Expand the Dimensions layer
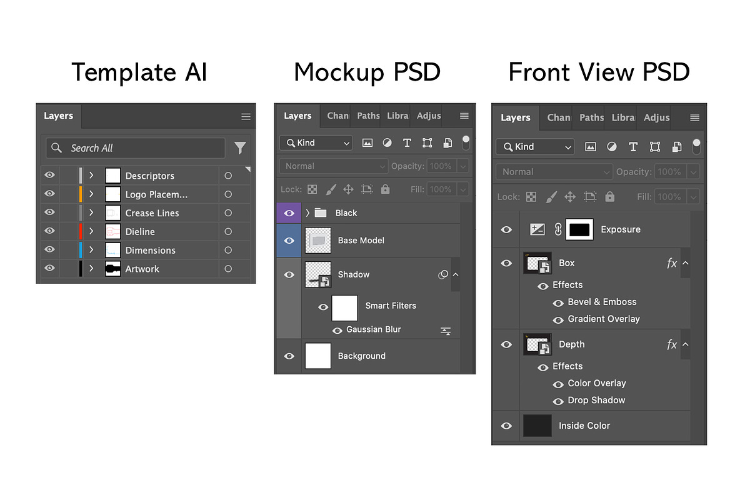 point(91,250)
